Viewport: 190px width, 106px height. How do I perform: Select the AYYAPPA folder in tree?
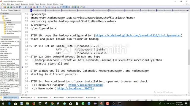[8, 20]
